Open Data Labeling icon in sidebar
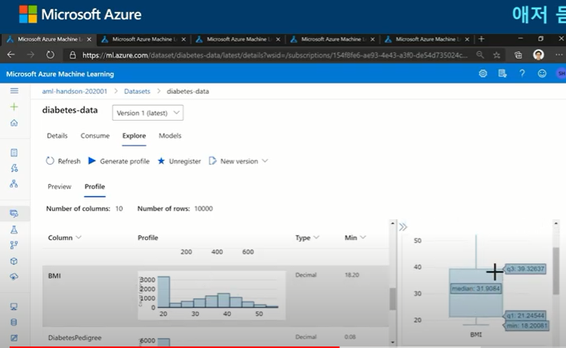 pyautogui.click(x=14, y=338)
